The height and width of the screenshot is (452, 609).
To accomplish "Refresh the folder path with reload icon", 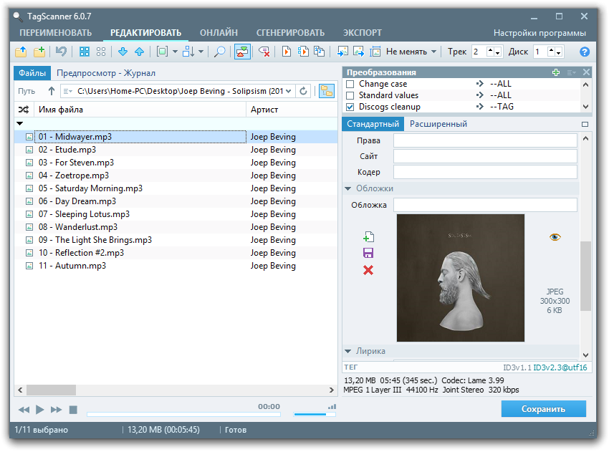I will [304, 91].
